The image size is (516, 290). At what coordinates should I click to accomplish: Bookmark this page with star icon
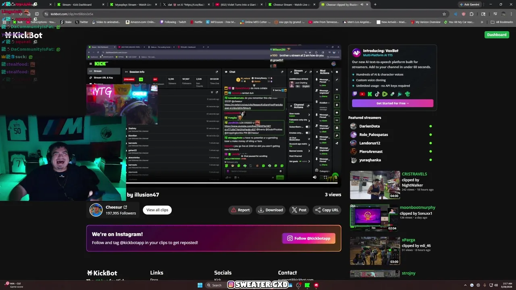coord(444,14)
